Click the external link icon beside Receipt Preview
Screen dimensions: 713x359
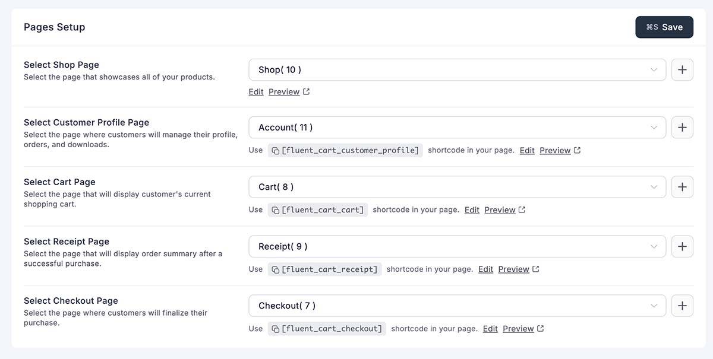(x=535, y=268)
